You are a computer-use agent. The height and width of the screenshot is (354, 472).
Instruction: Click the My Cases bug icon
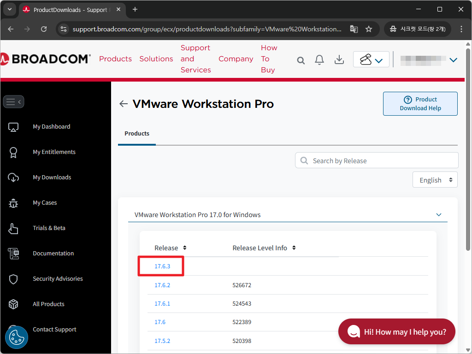[x=13, y=203]
